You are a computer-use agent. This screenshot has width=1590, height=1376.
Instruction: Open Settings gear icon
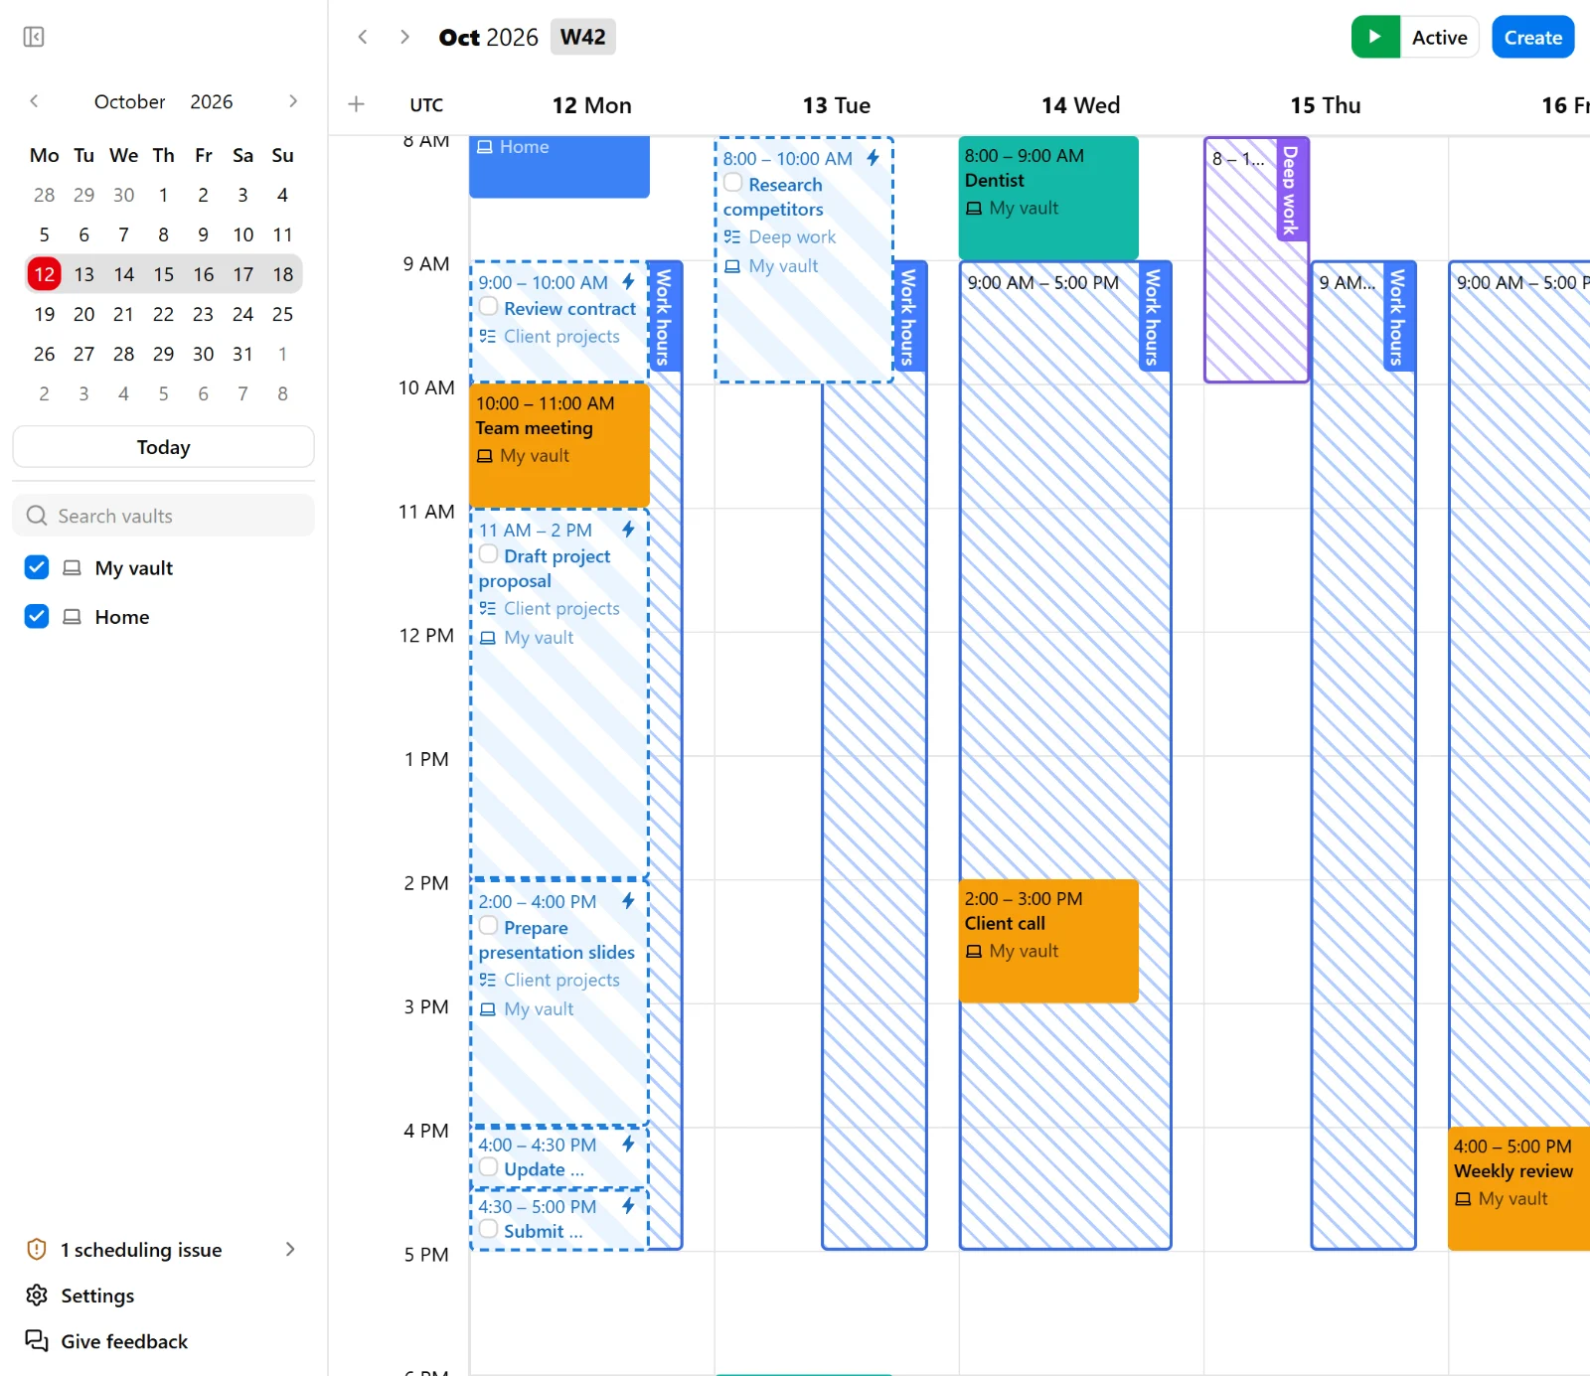[x=37, y=1295]
